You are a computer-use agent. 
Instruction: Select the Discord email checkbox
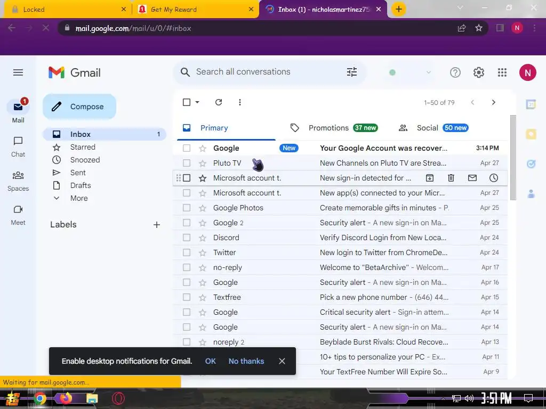(x=187, y=238)
